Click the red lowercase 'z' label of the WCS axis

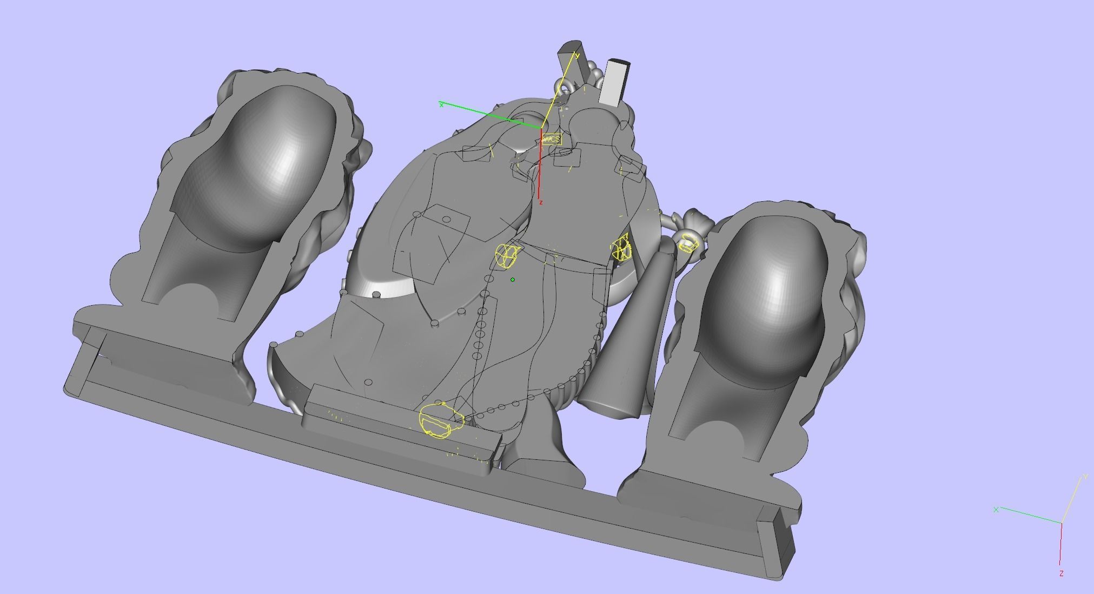[541, 202]
